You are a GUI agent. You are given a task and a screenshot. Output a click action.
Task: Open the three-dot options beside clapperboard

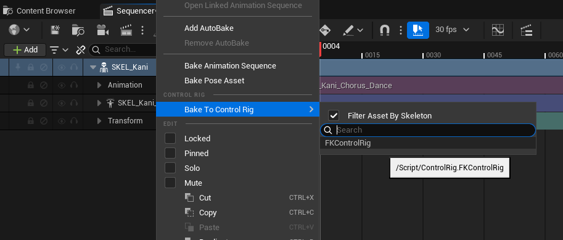tap(142, 30)
